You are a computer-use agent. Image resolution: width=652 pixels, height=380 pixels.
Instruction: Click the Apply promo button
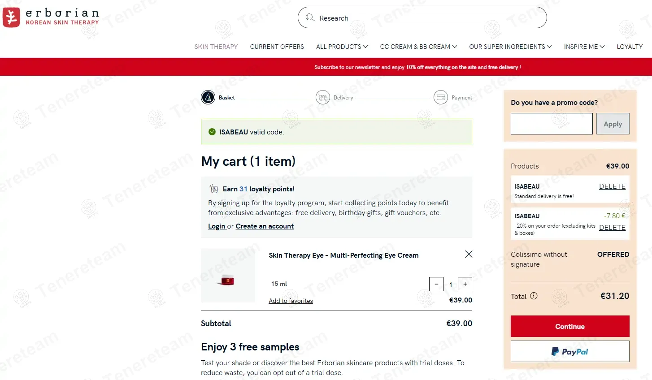click(613, 124)
